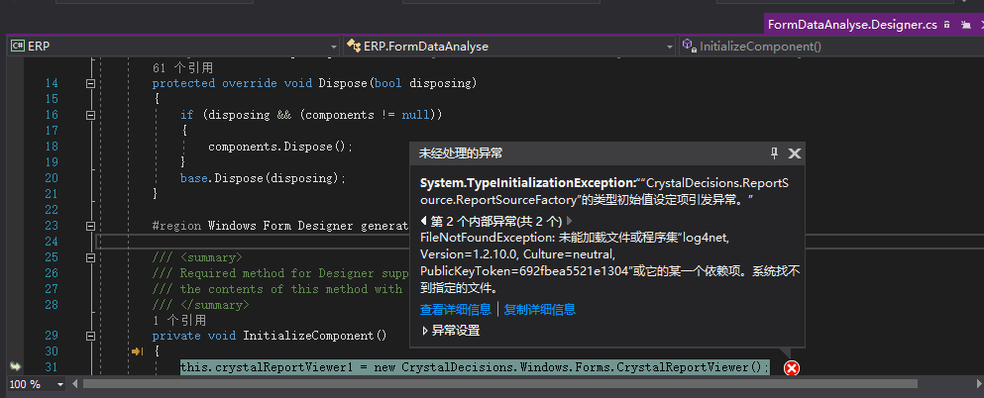Click line number 22
The width and height of the screenshot is (984, 398).
[52, 209]
